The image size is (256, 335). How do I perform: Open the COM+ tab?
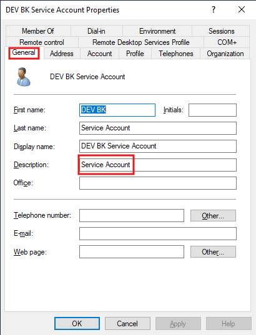pyautogui.click(x=227, y=42)
